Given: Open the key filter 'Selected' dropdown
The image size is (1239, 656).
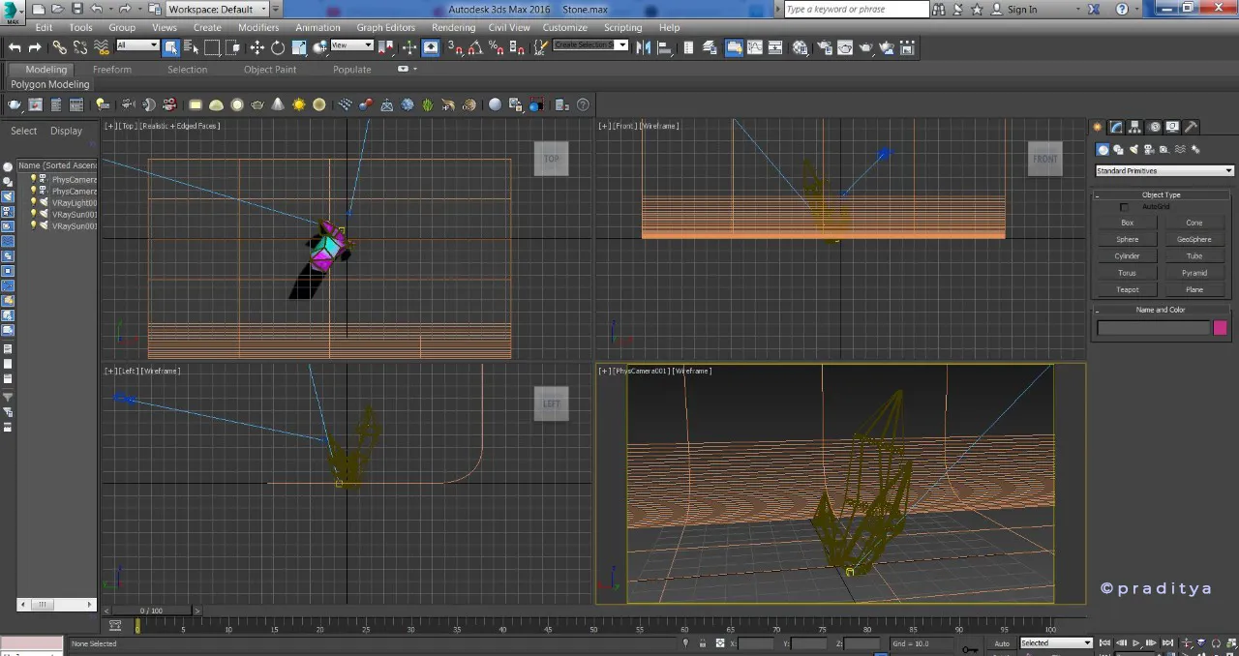Looking at the screenshot, I should [x=1055, y=643].
